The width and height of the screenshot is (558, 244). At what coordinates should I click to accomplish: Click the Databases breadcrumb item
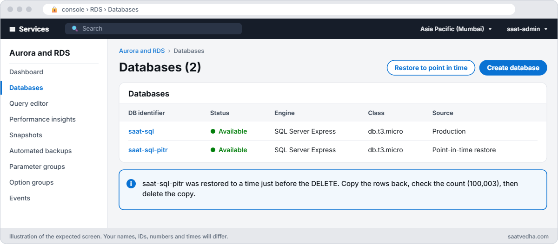click(189, 51)
